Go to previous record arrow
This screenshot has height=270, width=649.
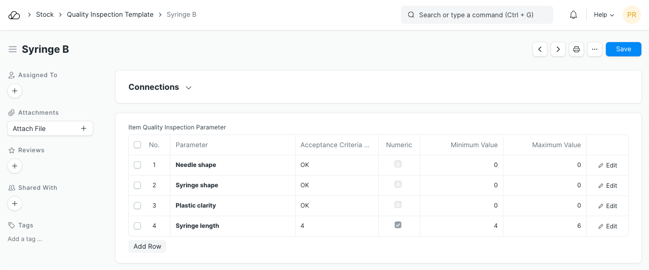(x=540, y=49)
